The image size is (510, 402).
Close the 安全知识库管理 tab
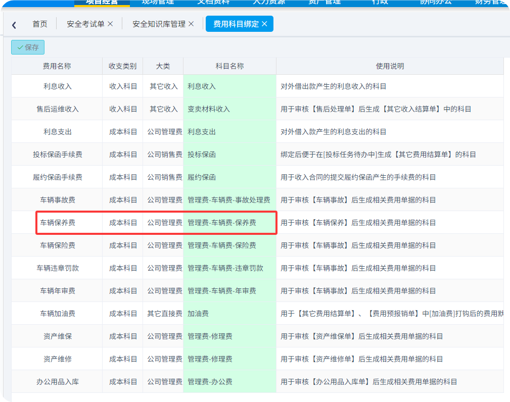pyautogui.click(x=191, y=24)
